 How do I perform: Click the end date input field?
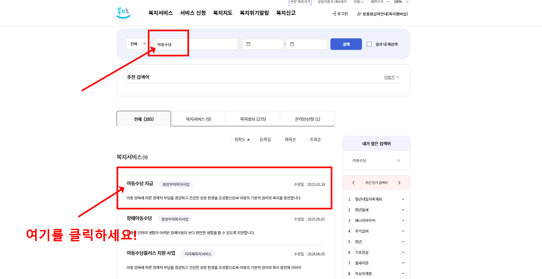point(307,44)
